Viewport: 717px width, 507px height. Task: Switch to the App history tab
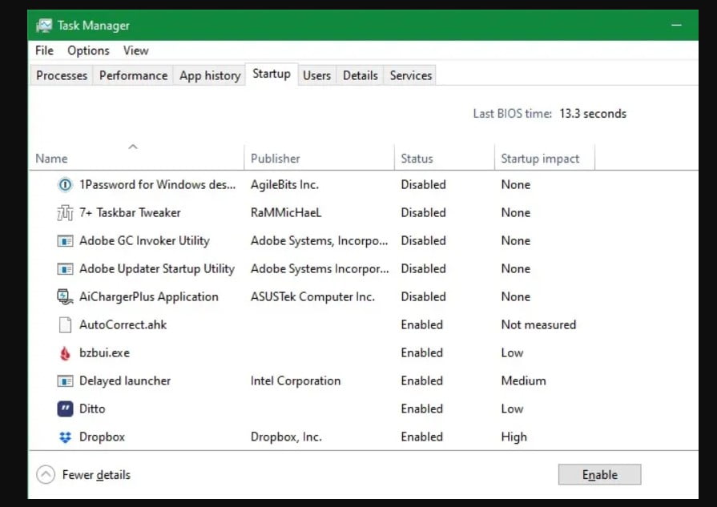pos(210,75)
